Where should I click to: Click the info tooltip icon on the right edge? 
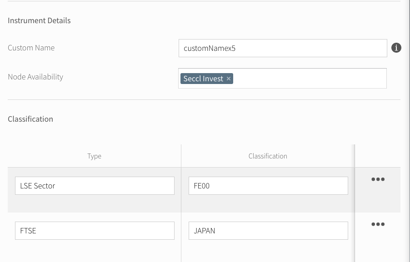click(x=396, y=48)
